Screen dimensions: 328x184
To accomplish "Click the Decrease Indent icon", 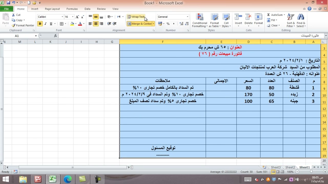I will coord(109,24).
